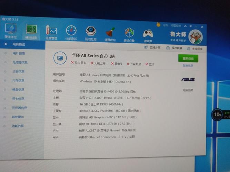Click the 独立显卡 feature indicator
Image resolution: width=230 pixels, height=172 pixels.
tap(79, 63)
